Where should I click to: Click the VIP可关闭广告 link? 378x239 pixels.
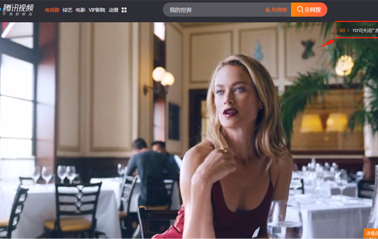pos(365,31)
